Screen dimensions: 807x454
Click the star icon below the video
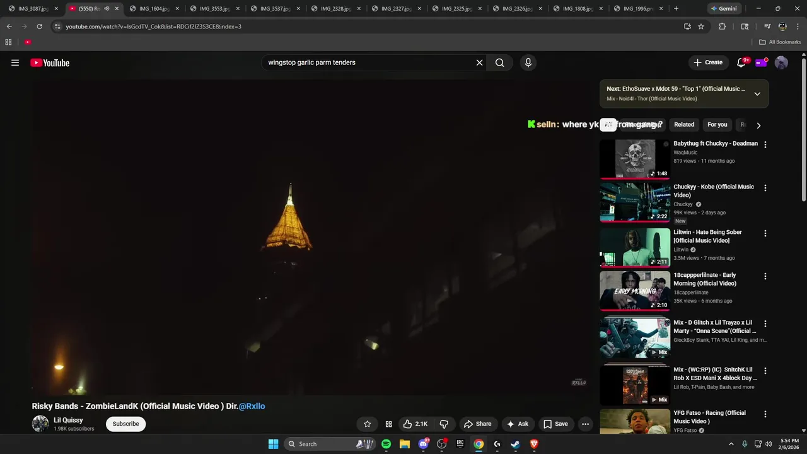tap(367, 424)
